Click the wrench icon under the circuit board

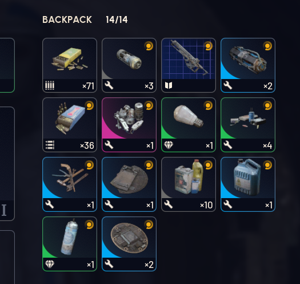point(109,264)
